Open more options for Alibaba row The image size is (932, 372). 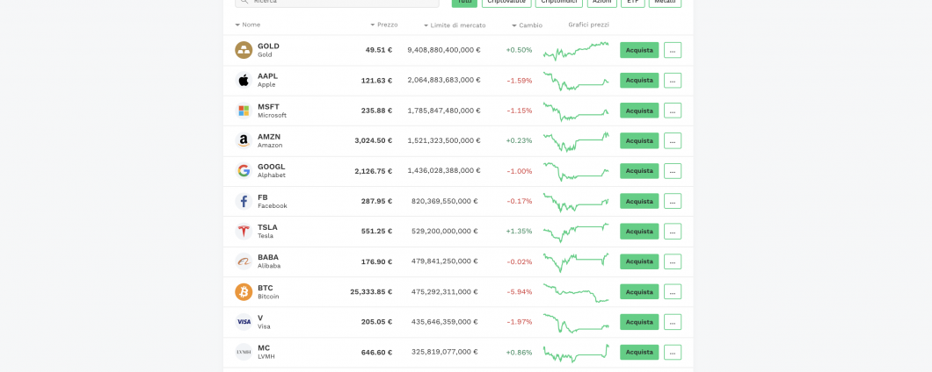pos(673,261)
